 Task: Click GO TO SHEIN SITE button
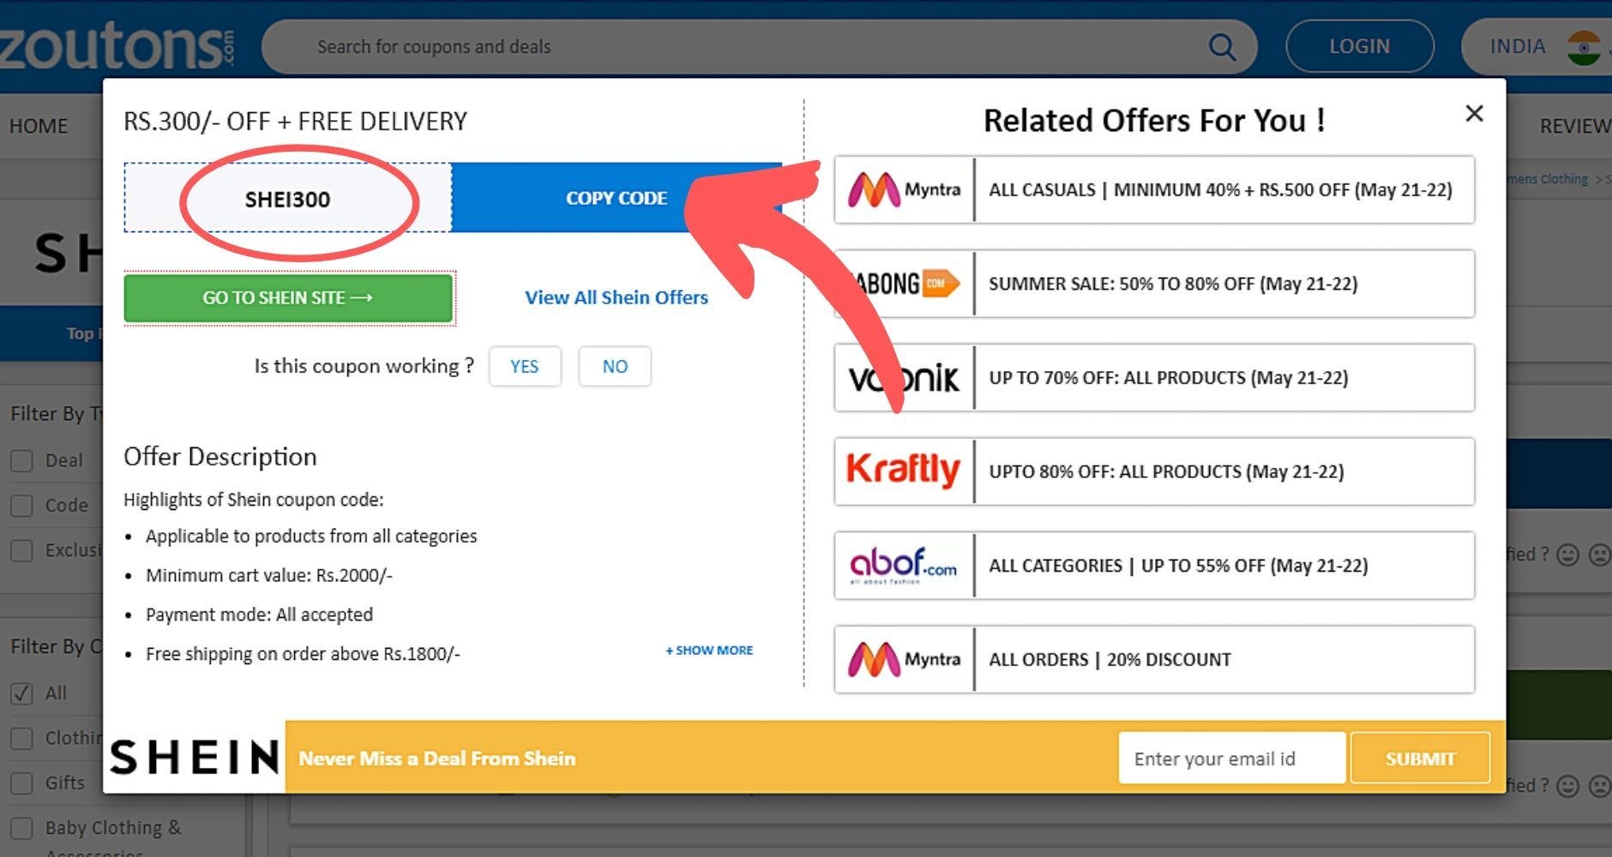288,298
